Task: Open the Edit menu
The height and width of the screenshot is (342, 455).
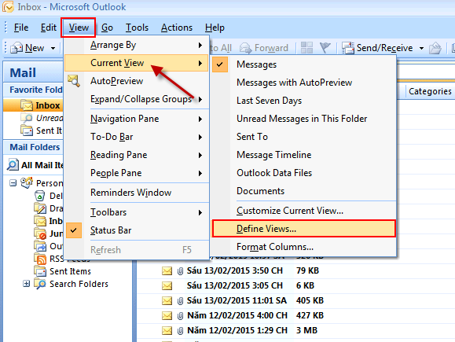Action: 49,28
